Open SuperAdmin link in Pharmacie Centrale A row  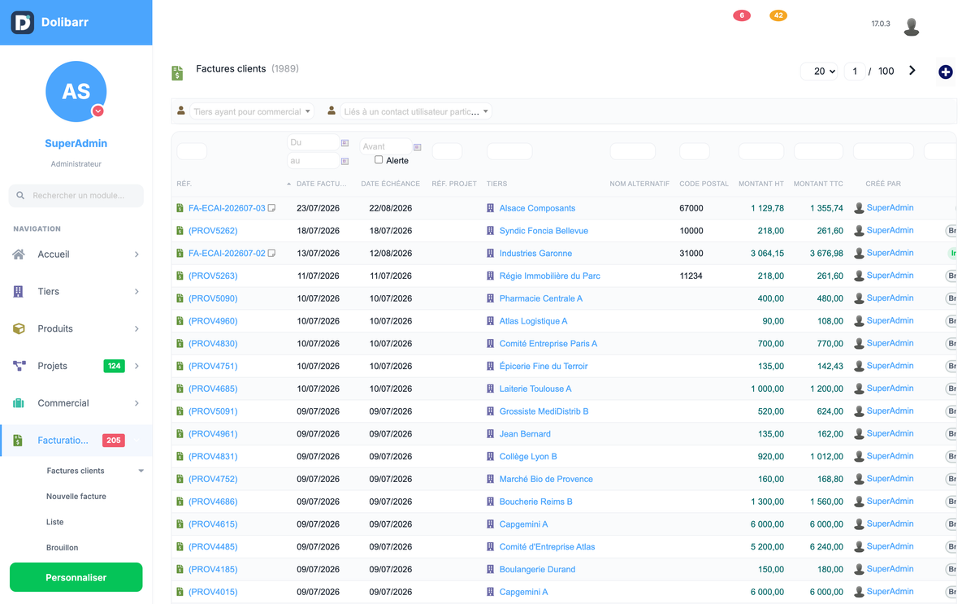(890, 298)
